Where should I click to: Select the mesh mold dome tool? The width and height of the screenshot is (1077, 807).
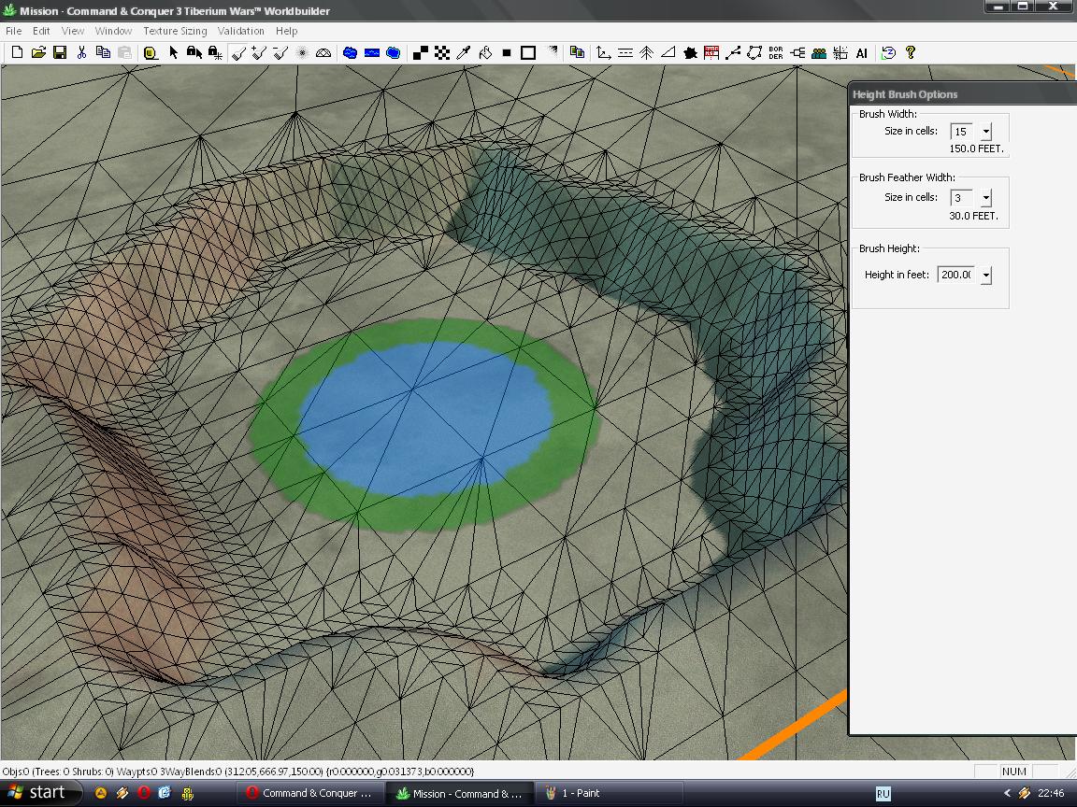(323, 53)
